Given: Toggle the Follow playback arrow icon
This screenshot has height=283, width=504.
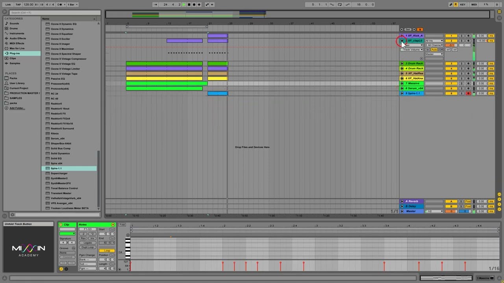Looking at the screenshot, I should coord(156,4).
